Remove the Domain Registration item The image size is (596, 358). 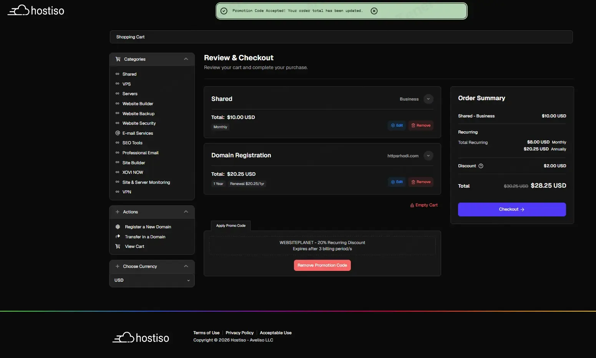[421, 182]
